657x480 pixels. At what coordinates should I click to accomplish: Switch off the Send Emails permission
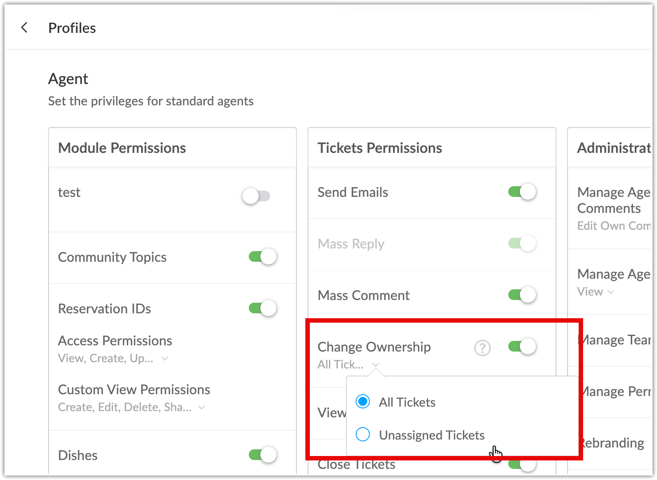tap(522, 192)
